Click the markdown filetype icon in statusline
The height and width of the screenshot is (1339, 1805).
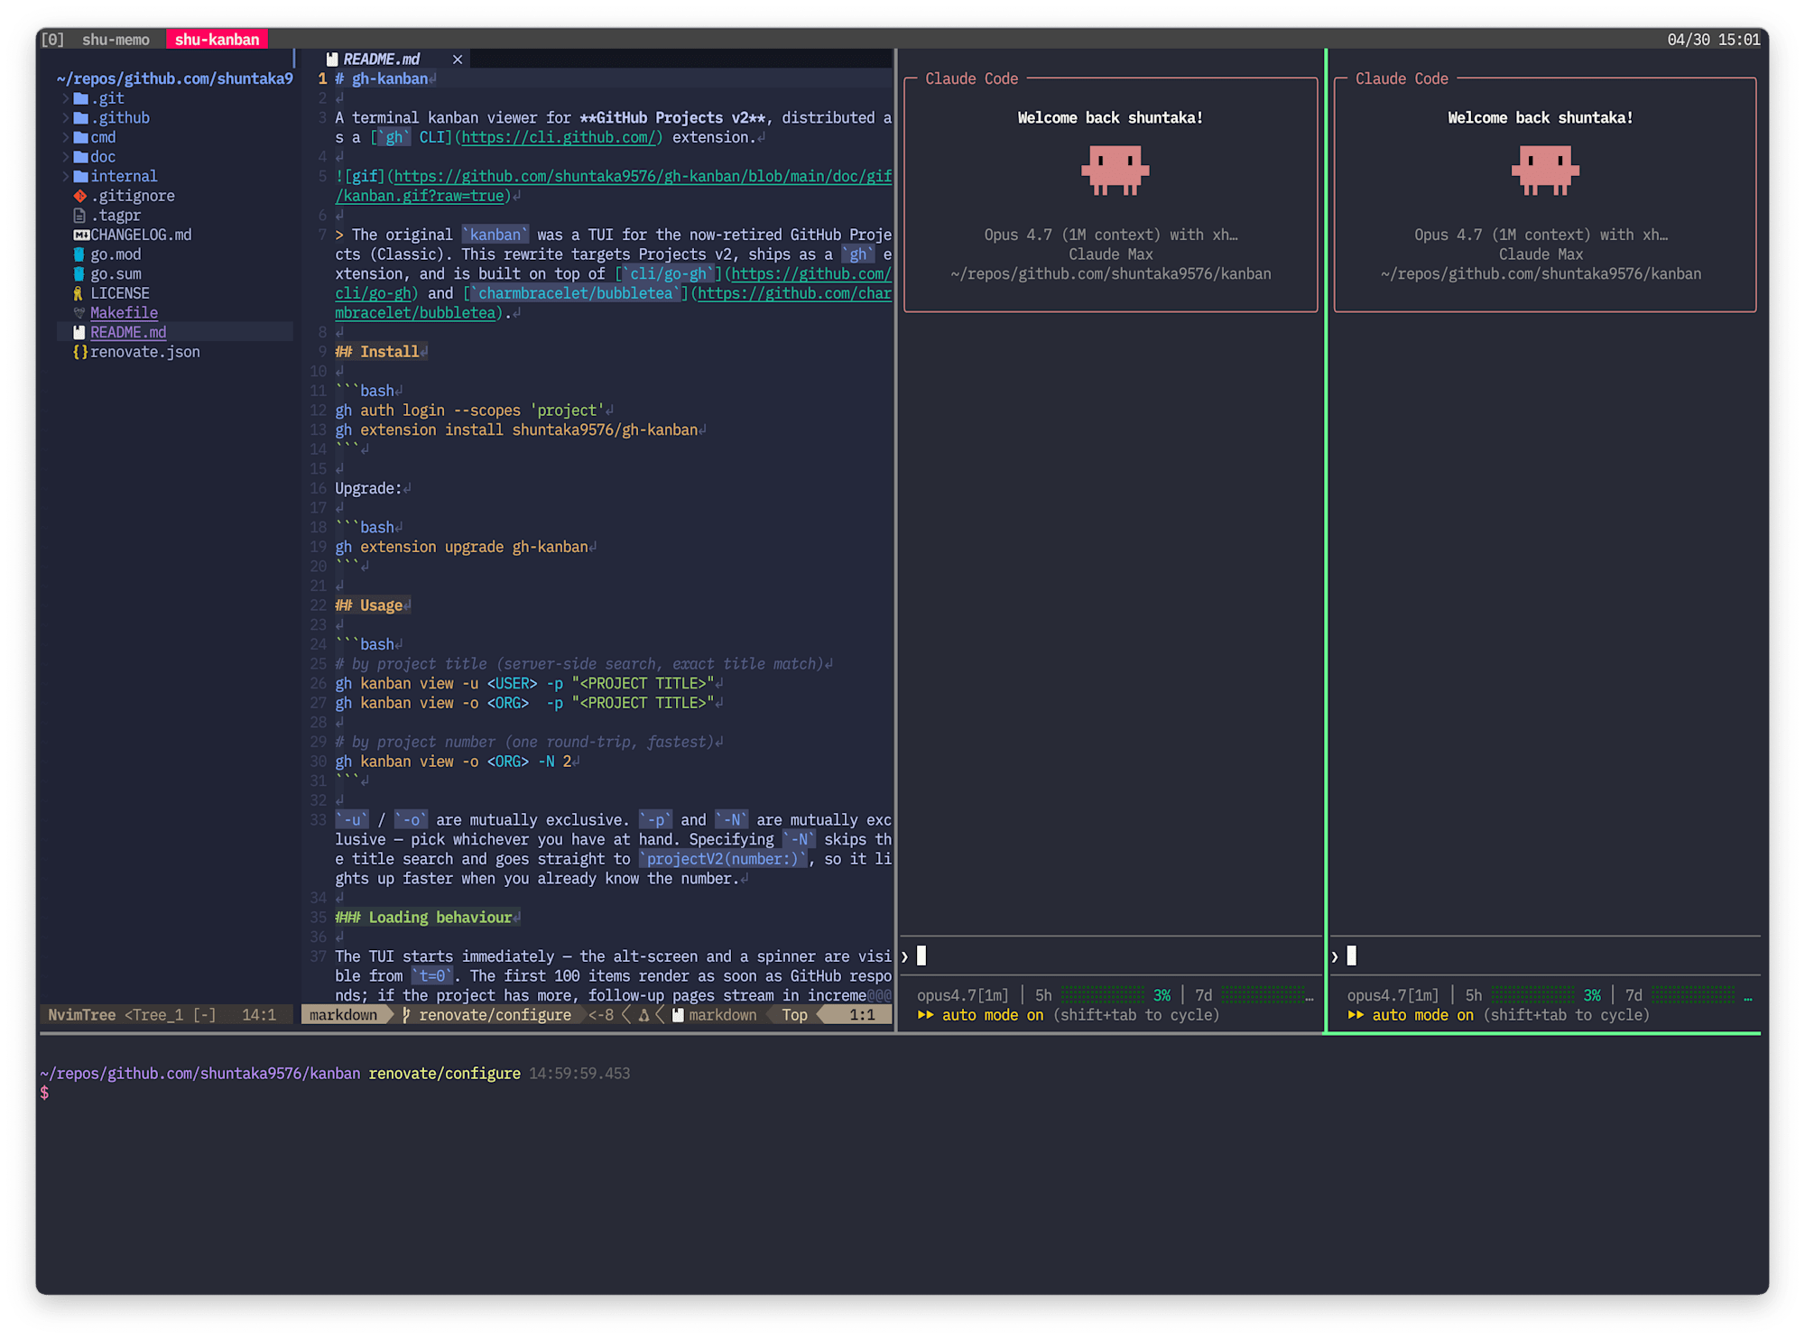click(678, 1015)
